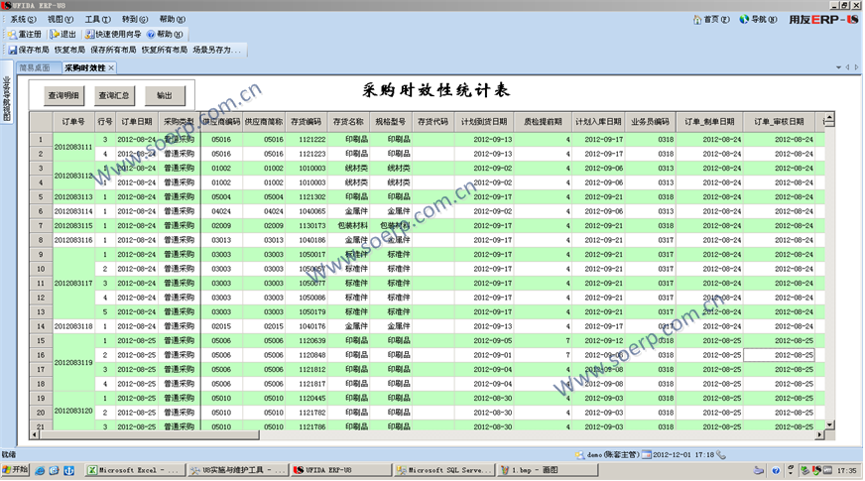Click the 查询明细 button
Viewport: 865px width, 481px height.
63,95
